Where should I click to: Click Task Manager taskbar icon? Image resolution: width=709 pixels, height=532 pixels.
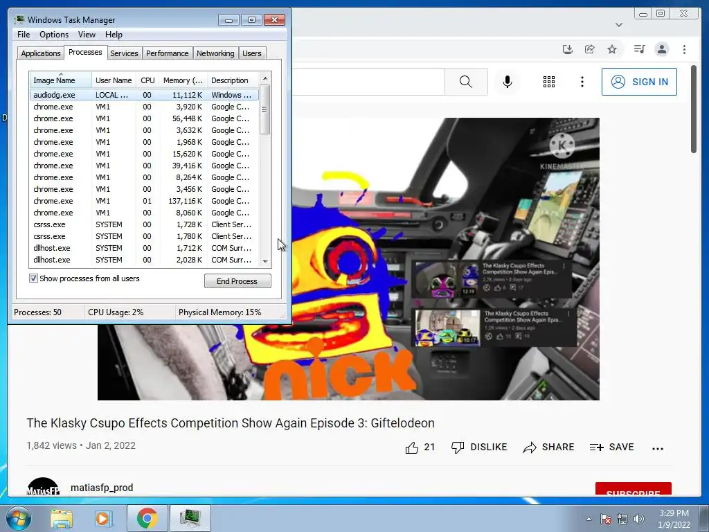[x=190, y=518]
